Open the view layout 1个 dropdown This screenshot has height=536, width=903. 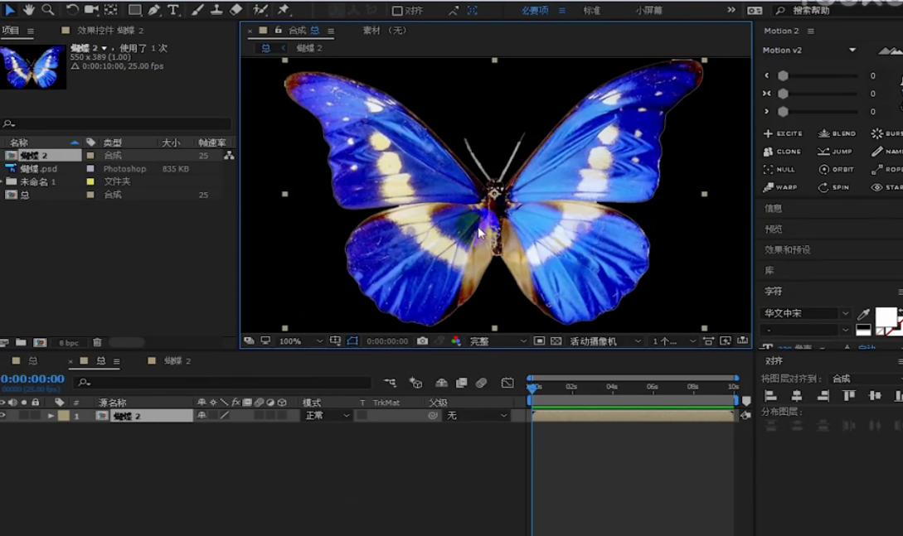click(x=674, y=341)
